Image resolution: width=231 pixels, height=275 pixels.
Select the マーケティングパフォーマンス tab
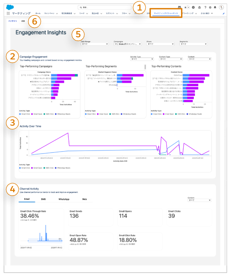tap(166, 13)
